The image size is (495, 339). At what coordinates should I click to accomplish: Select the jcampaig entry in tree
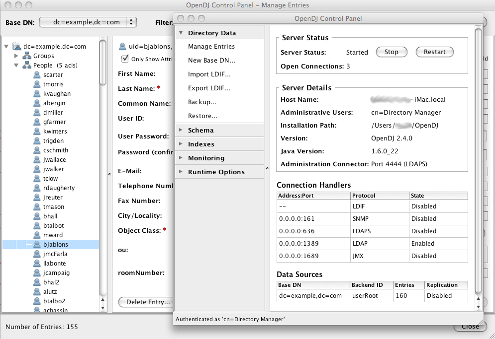57,273
